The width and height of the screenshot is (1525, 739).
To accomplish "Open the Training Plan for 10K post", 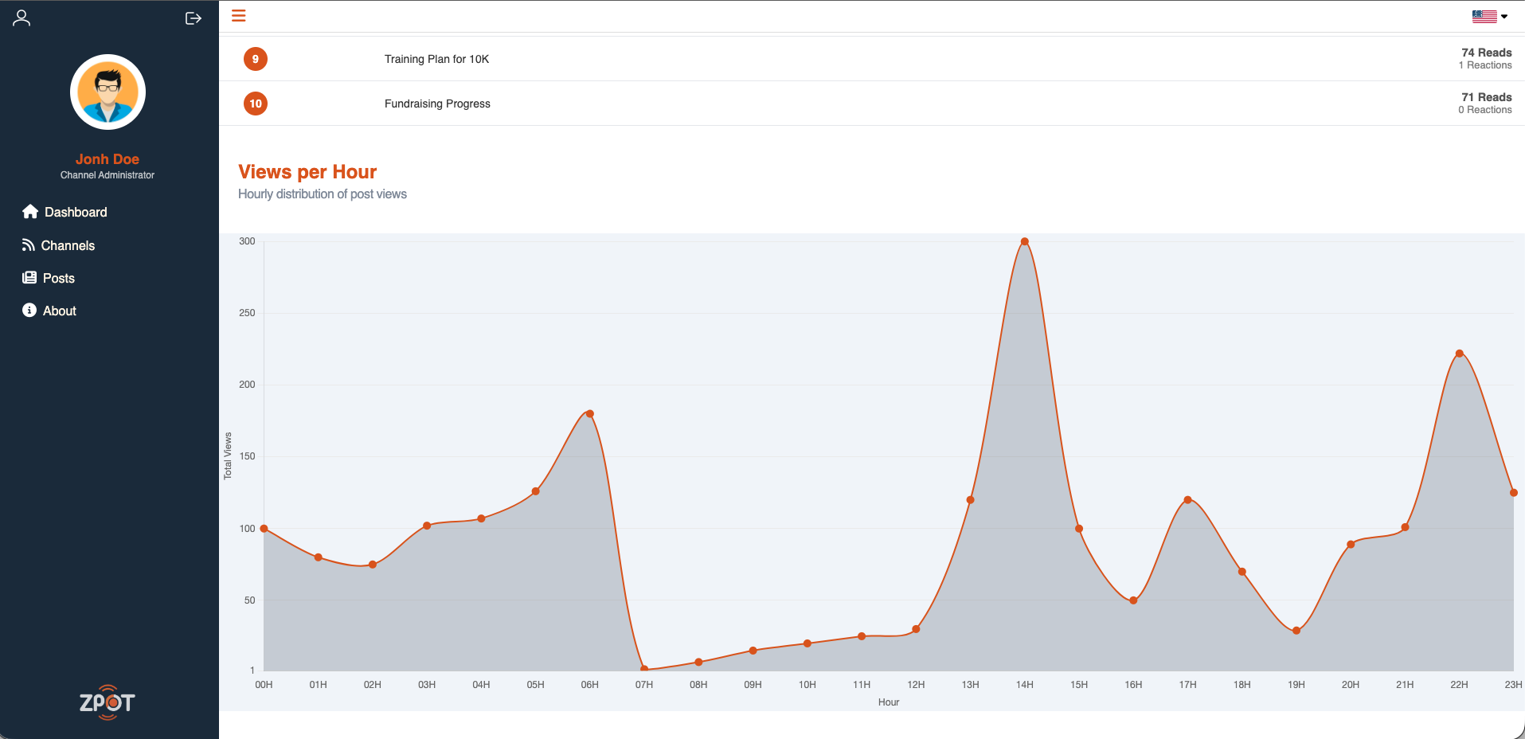I will pos(436,59).
